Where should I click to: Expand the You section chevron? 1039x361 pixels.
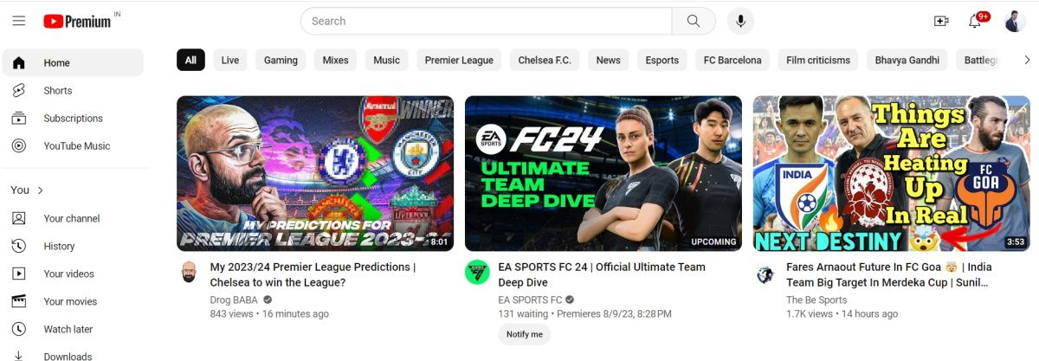point(41,190)
